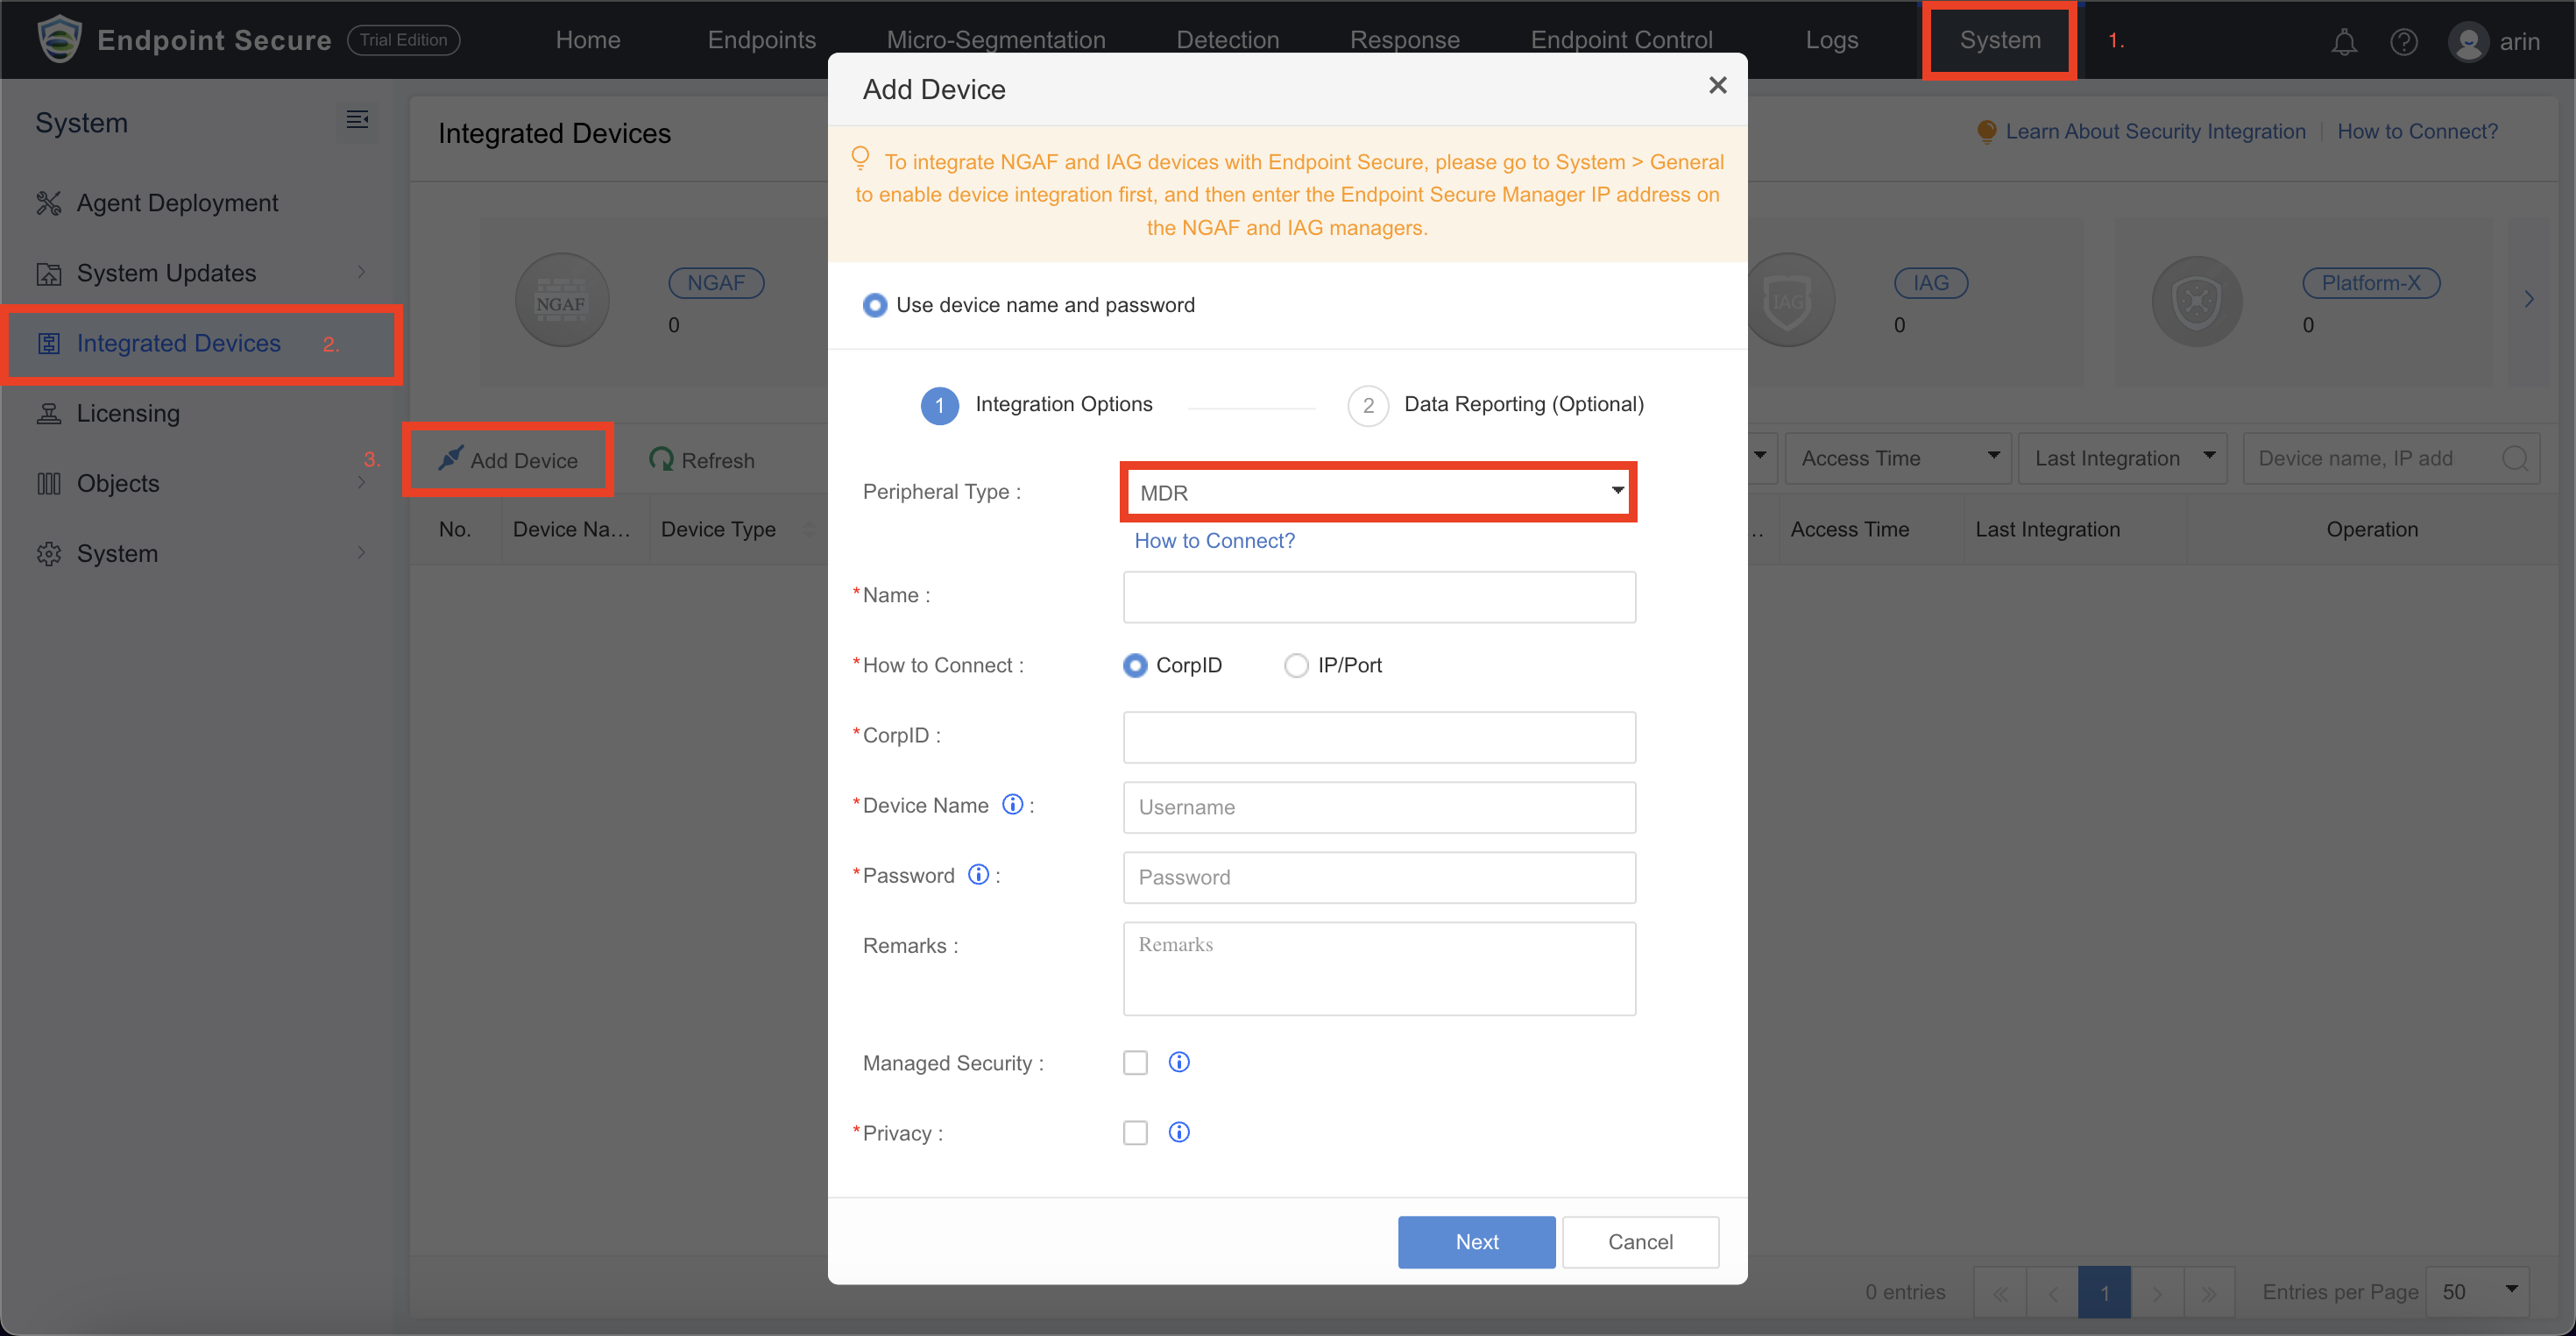This screenshot has width=2576, height=1336.
Task: Go to last page of results
Action: (x=2208, y=1293)
